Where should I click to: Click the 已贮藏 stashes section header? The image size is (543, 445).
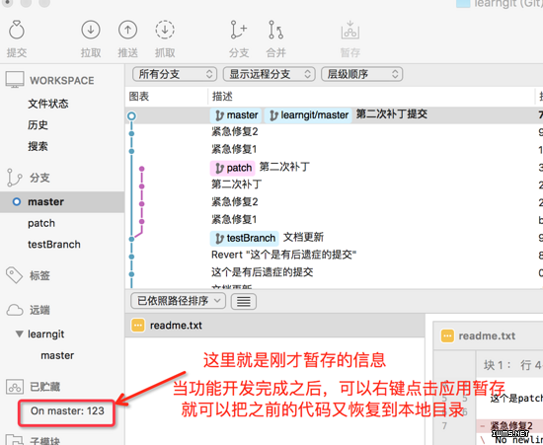point(45,387)
